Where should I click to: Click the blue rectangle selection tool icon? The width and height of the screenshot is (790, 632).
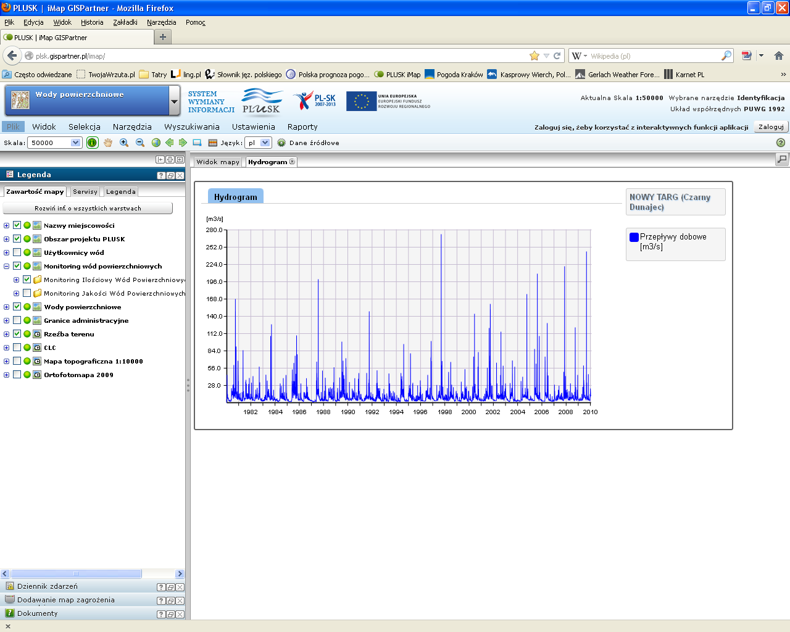(x=197, y=143)
